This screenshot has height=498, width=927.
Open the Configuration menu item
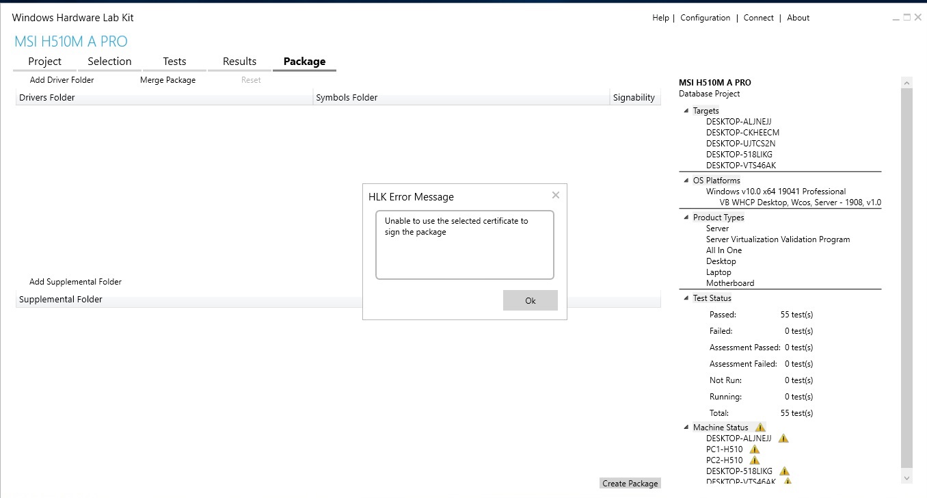[705, 17]
